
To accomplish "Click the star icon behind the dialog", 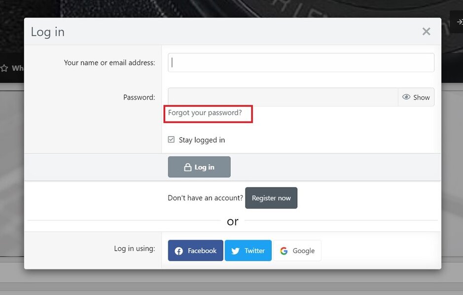I will tap(4, 68).
